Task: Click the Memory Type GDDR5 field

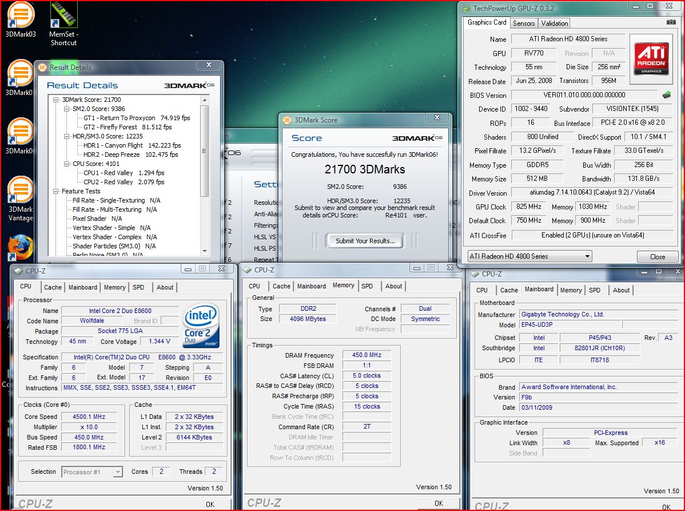Action: click(537, 165)
